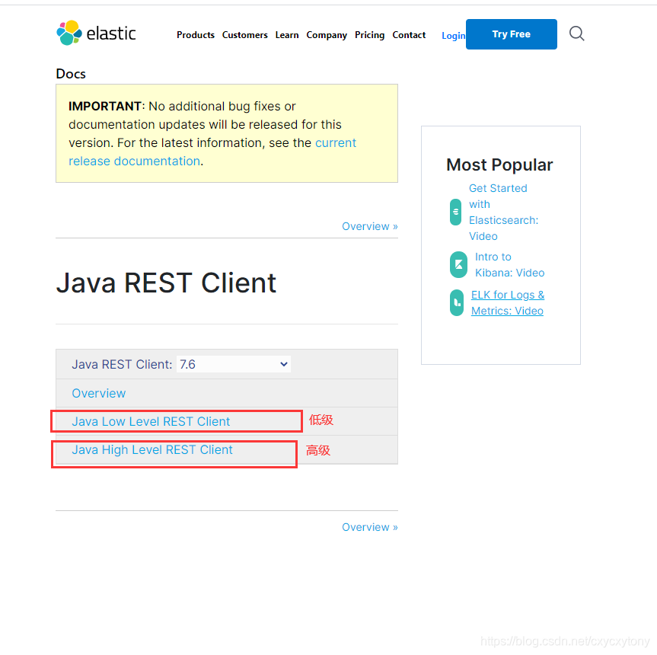Click the top Overview » link

coord(369,226)
